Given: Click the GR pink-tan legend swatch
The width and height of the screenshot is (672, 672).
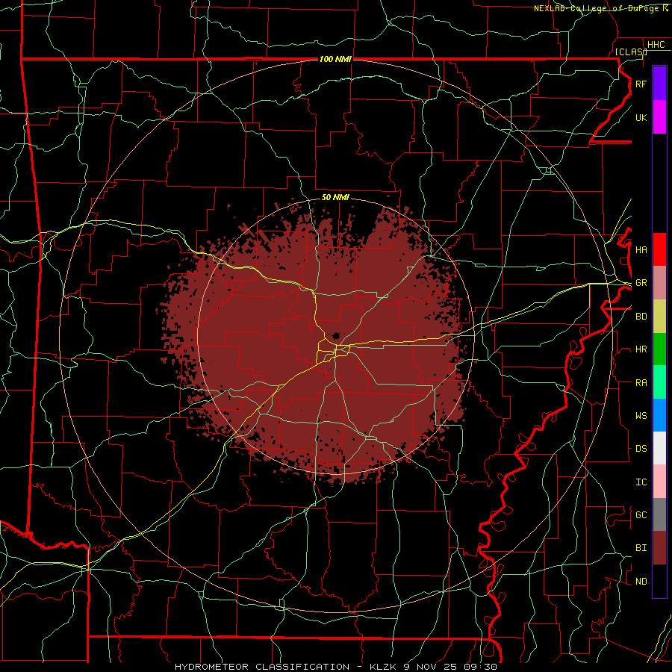Looking at the screenshot, I should pyautogui.click(x=659, y=282).
